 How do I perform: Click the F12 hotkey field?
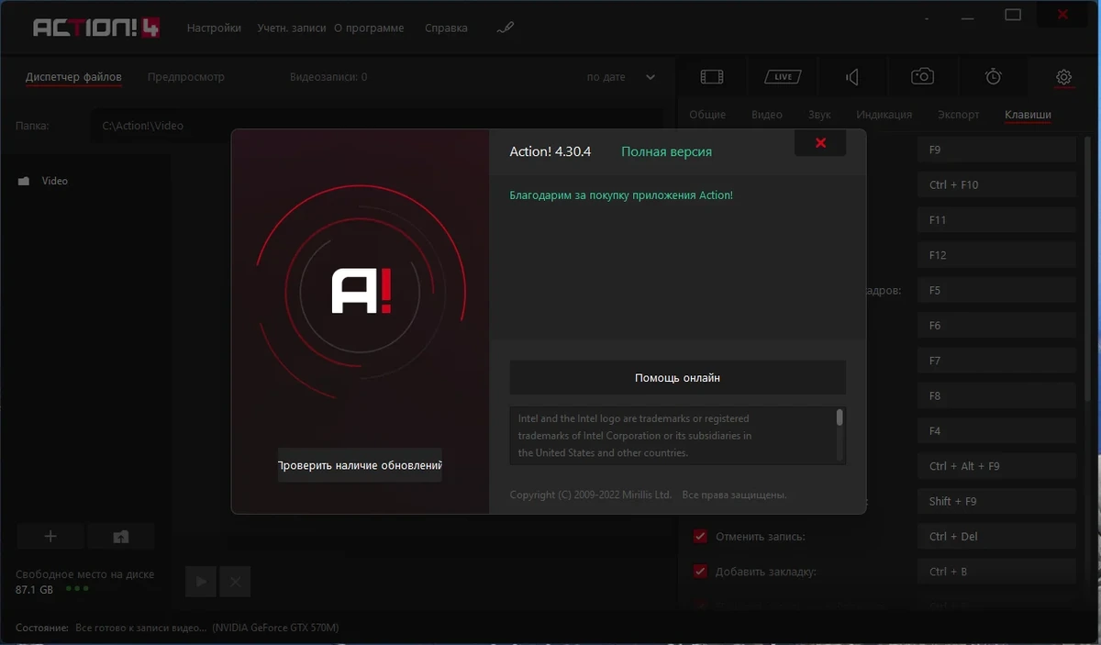(x=996, y=255)
